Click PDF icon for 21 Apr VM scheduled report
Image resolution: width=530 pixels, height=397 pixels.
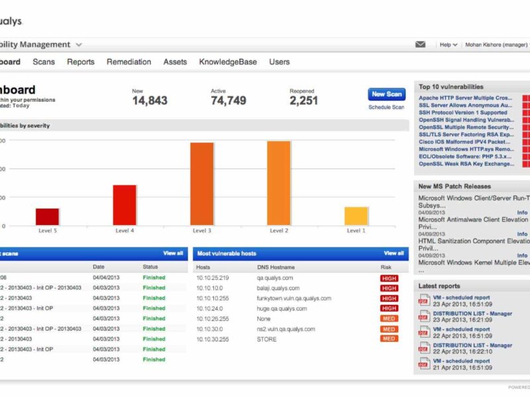point(424,364)
